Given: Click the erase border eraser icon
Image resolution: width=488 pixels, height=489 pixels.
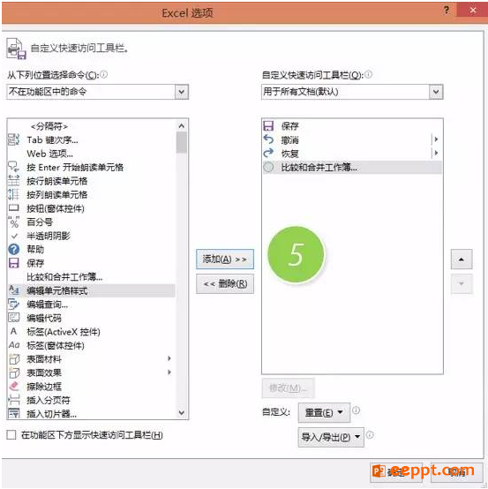Looking at the screenshot, I should tap(13, 387).
